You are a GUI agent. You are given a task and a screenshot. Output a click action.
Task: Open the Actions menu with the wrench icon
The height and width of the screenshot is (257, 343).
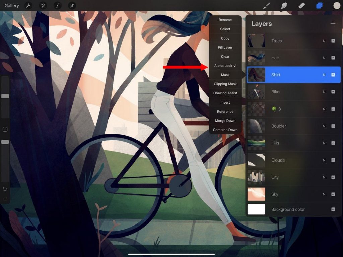pos(28,5)
